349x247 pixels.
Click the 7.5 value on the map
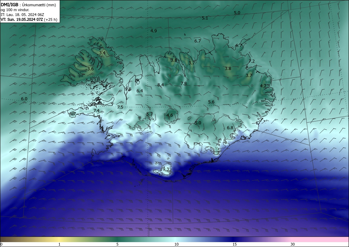click(x=120, y=107)
